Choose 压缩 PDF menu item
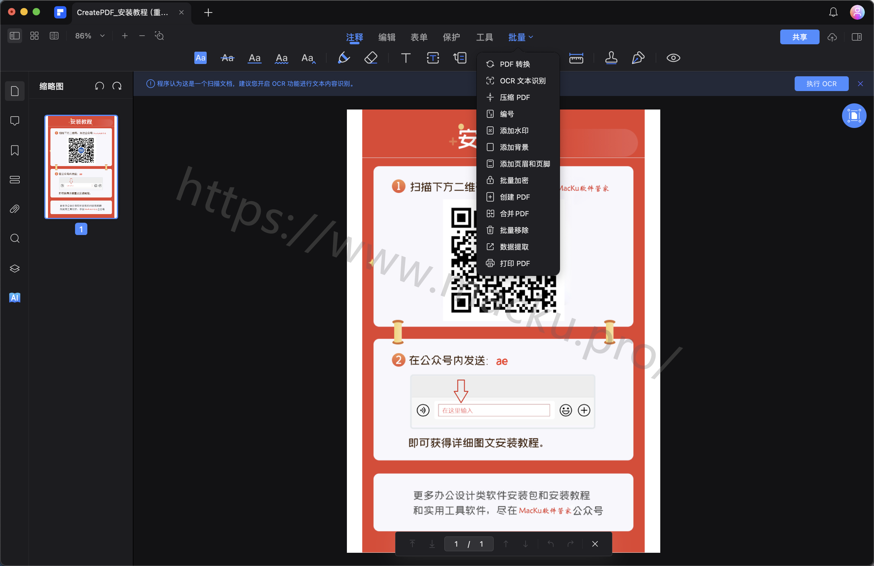Viewport: 874px width, 566px height. [x=518, y=97]
